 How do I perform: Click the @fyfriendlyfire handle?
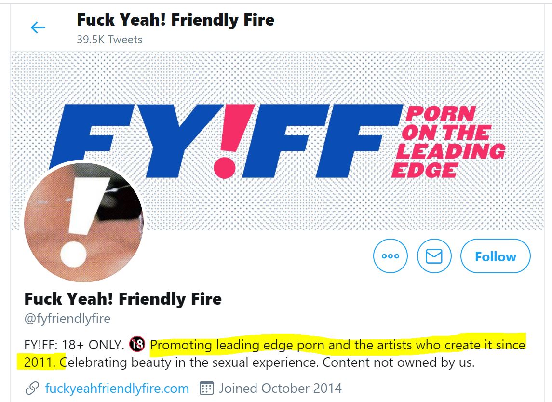coord(67,319)
